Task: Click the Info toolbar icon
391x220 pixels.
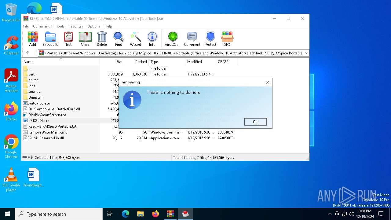Action: (152, 39)
